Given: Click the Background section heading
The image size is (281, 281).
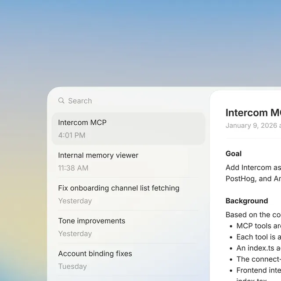Looking at the screenshot, I should click(x=247, y=201).
